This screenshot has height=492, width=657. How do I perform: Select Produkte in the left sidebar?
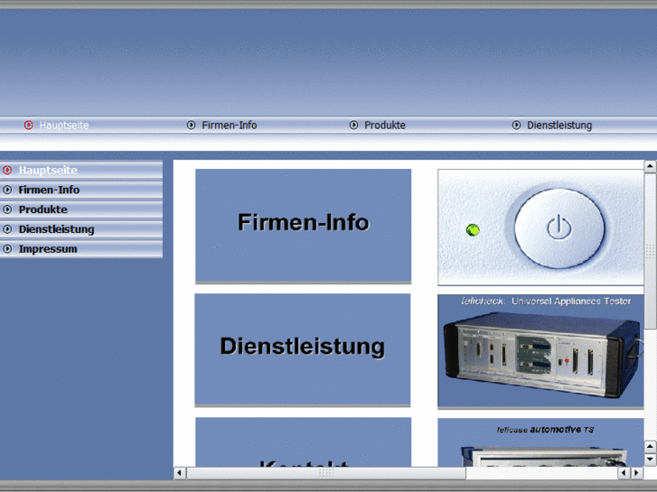click(x=81, y=209)
